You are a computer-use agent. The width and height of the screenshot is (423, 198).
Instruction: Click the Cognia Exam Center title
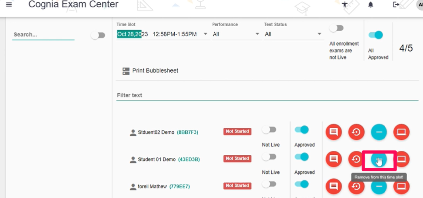point(73,4)
